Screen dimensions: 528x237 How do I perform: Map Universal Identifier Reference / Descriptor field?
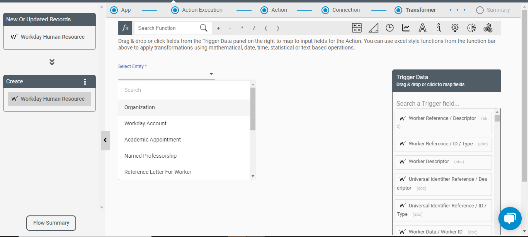[x=443, y=184]
